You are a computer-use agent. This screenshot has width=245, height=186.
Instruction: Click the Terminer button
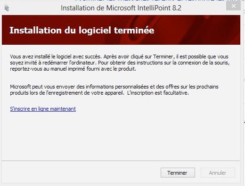(x=178, y=173)
